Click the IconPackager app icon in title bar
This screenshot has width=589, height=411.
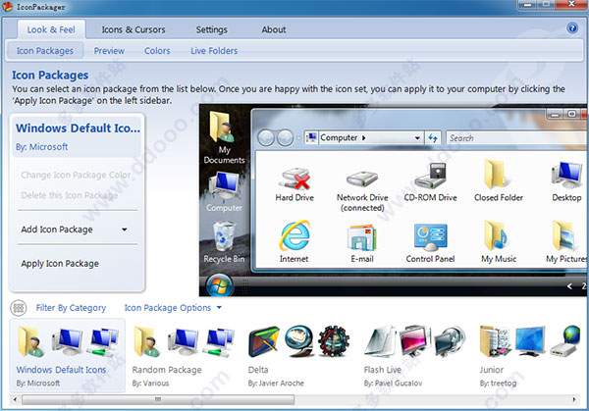point(7,7)
